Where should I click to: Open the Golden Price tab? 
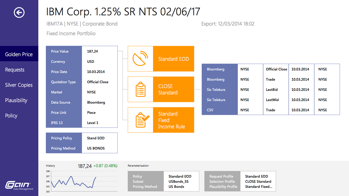[x=19, y=54]
